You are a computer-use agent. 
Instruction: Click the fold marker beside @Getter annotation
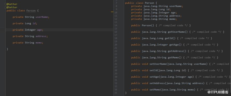(6, 4)
